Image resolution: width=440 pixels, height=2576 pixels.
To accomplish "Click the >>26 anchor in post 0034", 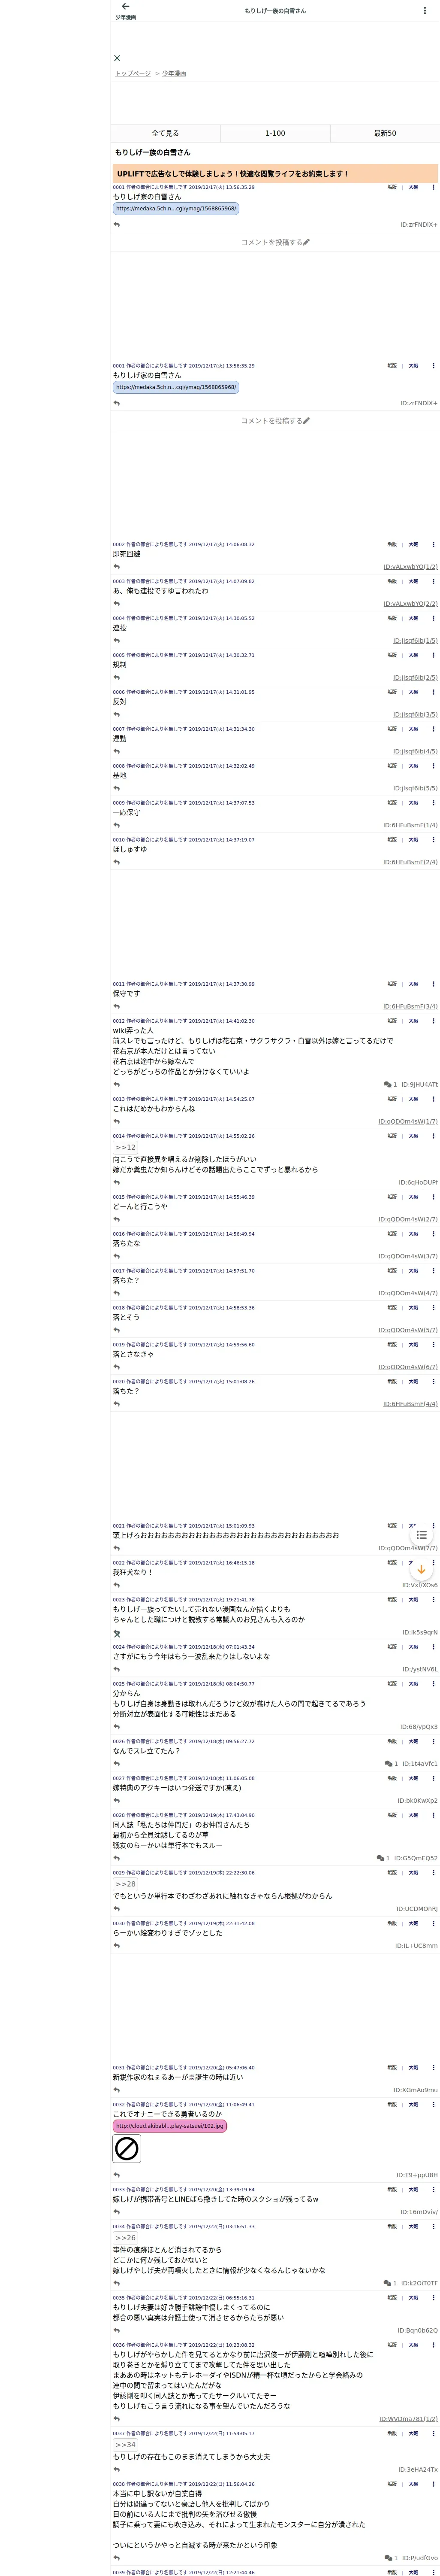I will coord(125,2238).
